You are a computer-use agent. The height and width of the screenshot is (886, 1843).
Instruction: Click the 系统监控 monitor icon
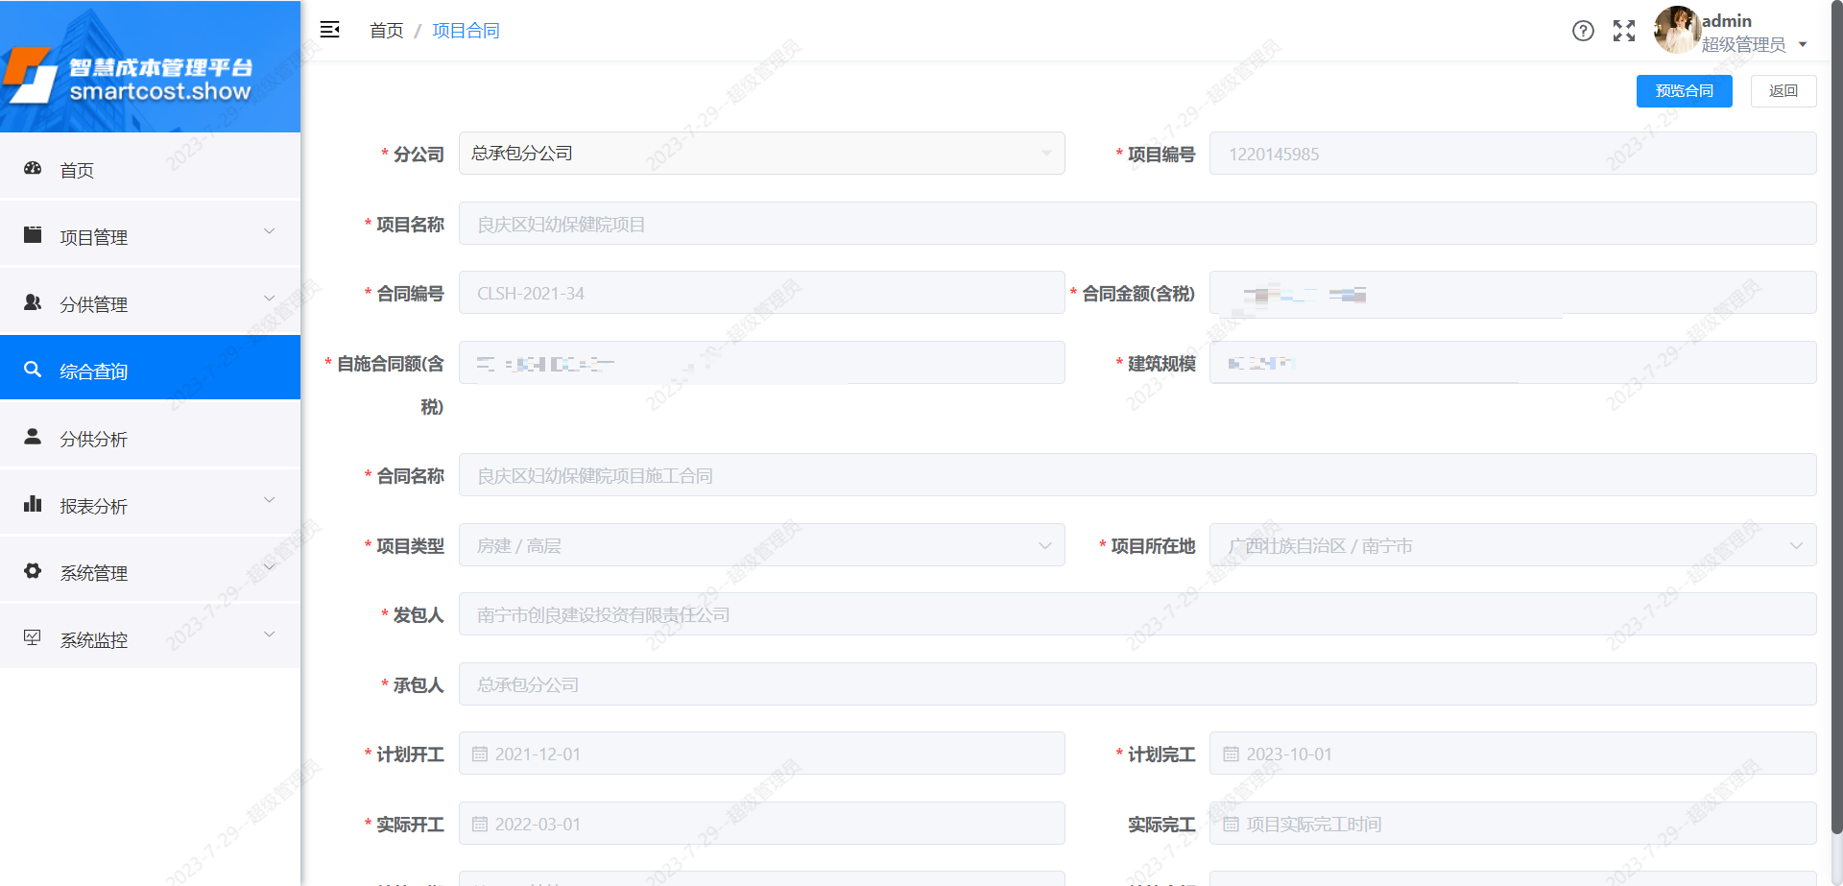tap(33, 636)
